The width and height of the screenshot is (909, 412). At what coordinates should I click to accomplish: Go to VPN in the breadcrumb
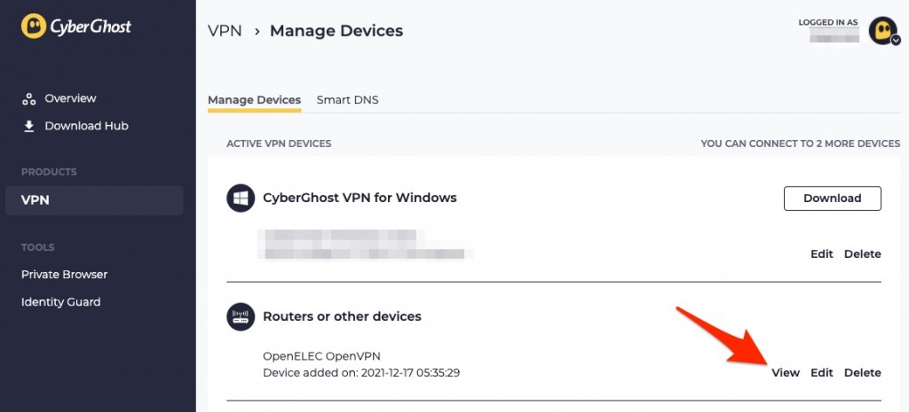pyautogui.click(x=225, y=31)
